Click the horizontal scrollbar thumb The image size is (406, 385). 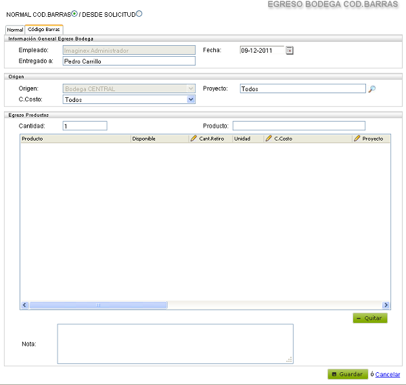98,305
